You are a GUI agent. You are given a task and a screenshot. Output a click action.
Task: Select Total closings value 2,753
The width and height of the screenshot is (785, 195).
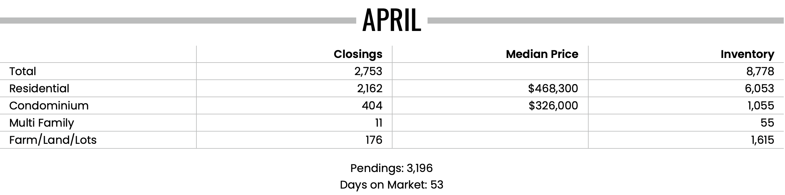(x=368, y=71)
